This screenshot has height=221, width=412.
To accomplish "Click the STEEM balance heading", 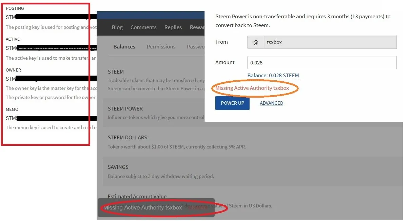I will 116,72.
